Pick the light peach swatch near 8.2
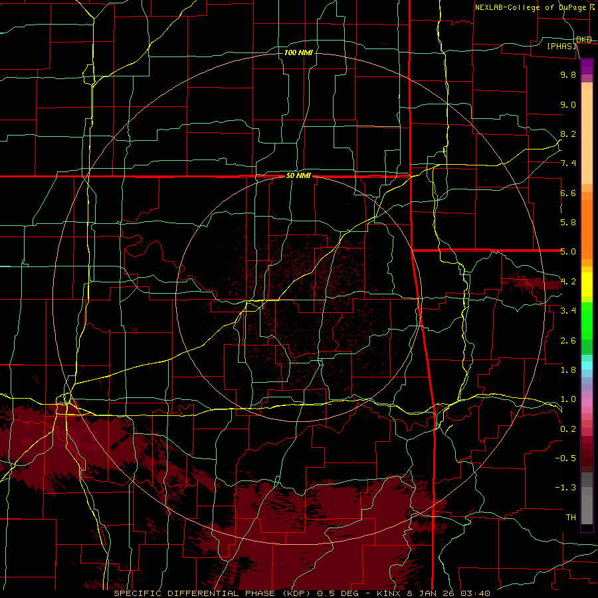598x598 pixels. pyautogui.click(x=587, y=136)
